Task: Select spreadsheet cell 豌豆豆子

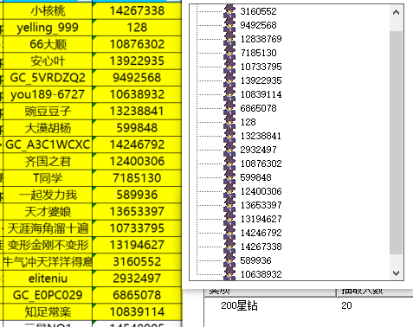Action: pos(48,111)
